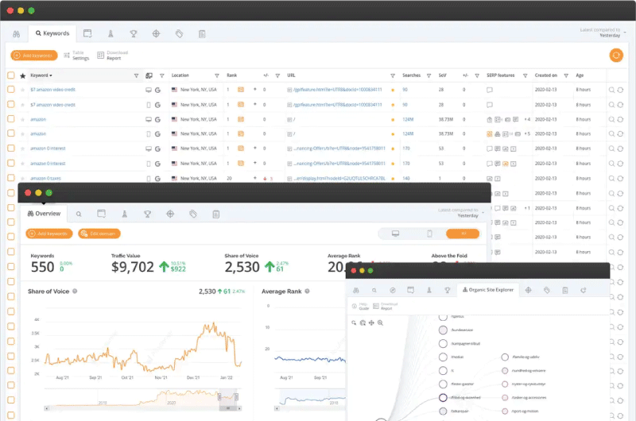Click Download Report in the Keywords window

coord(113,56)
